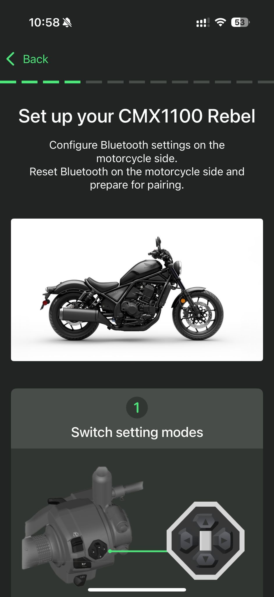Tap the left arrow on the enlarged joystick
Viewport: 274px width, 597px height.
click(x=186, y=540)
